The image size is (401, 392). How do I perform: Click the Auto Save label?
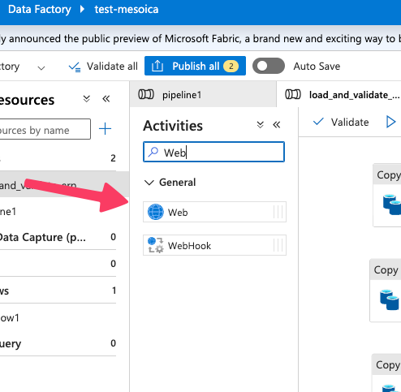coord(317,67)
